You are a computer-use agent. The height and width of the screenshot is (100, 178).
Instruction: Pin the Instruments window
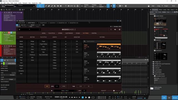(x=118, y=21)
